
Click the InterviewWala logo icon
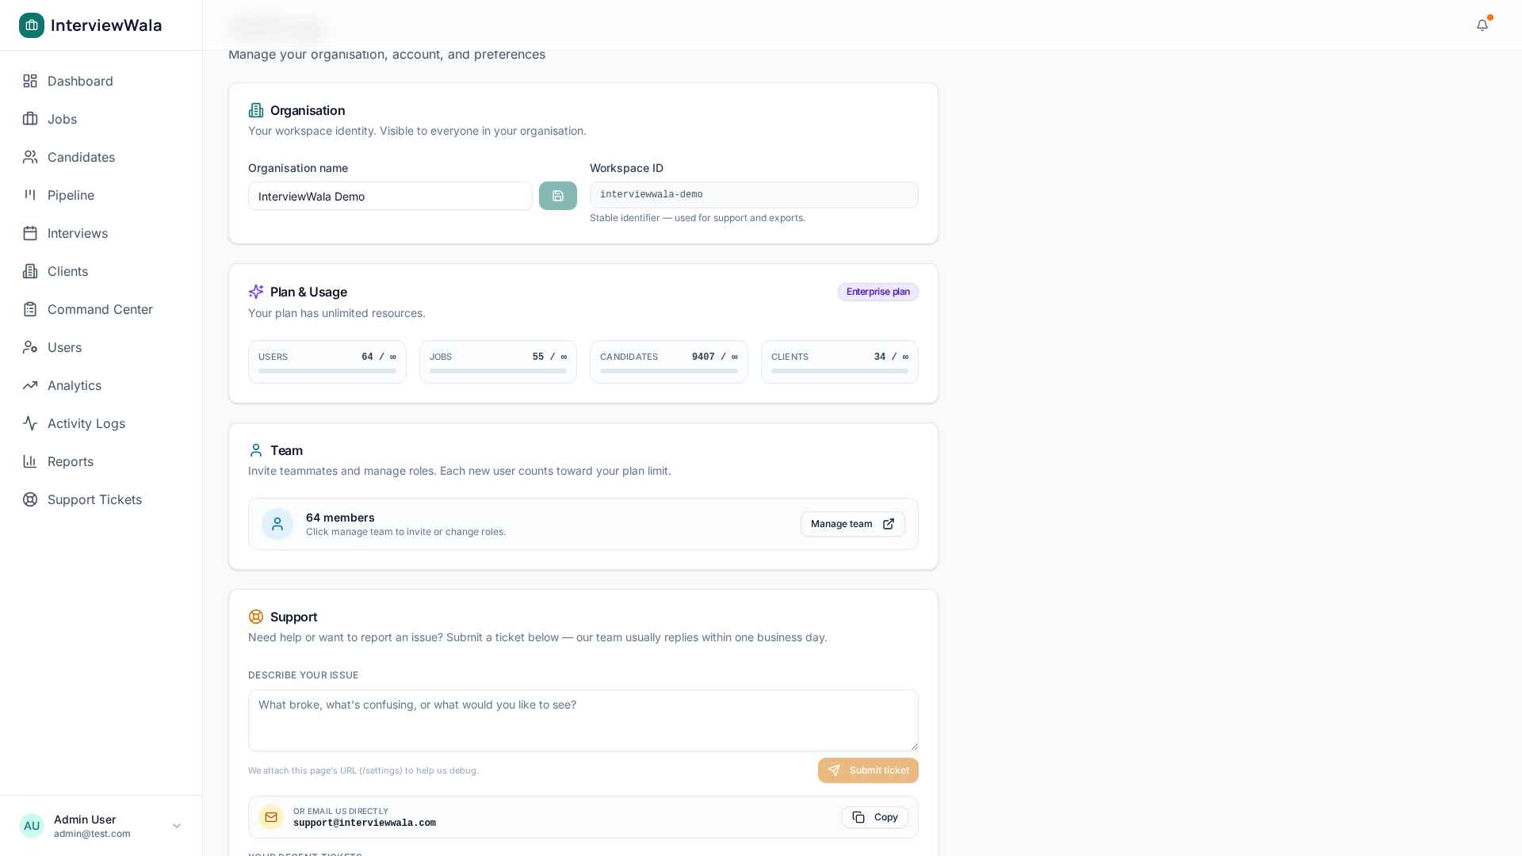coord(32,25)
